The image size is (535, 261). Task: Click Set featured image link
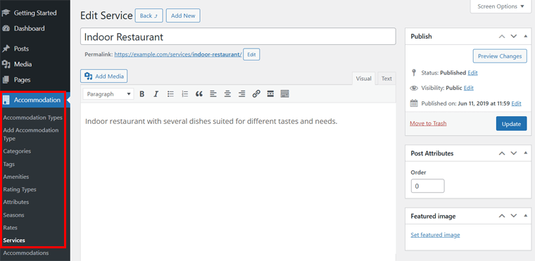coord(435,235)
